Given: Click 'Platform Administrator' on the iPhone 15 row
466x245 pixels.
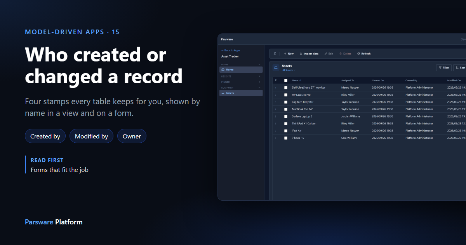Looking at the screenshot, I should [x=419, y=138].
